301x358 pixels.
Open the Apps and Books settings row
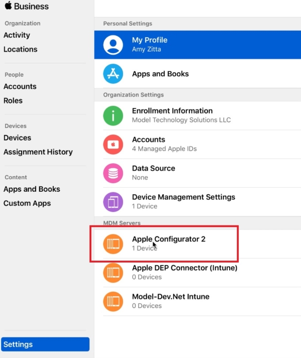[198, 74]
